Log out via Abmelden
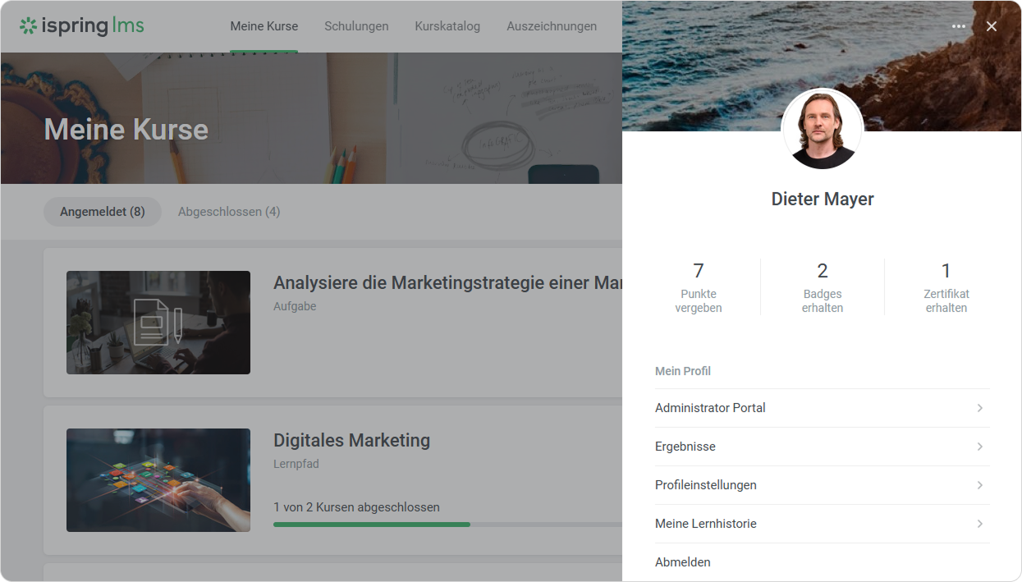 (x=683, y=562)
